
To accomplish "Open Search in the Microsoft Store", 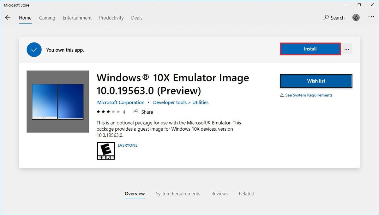I will (334, 18).
